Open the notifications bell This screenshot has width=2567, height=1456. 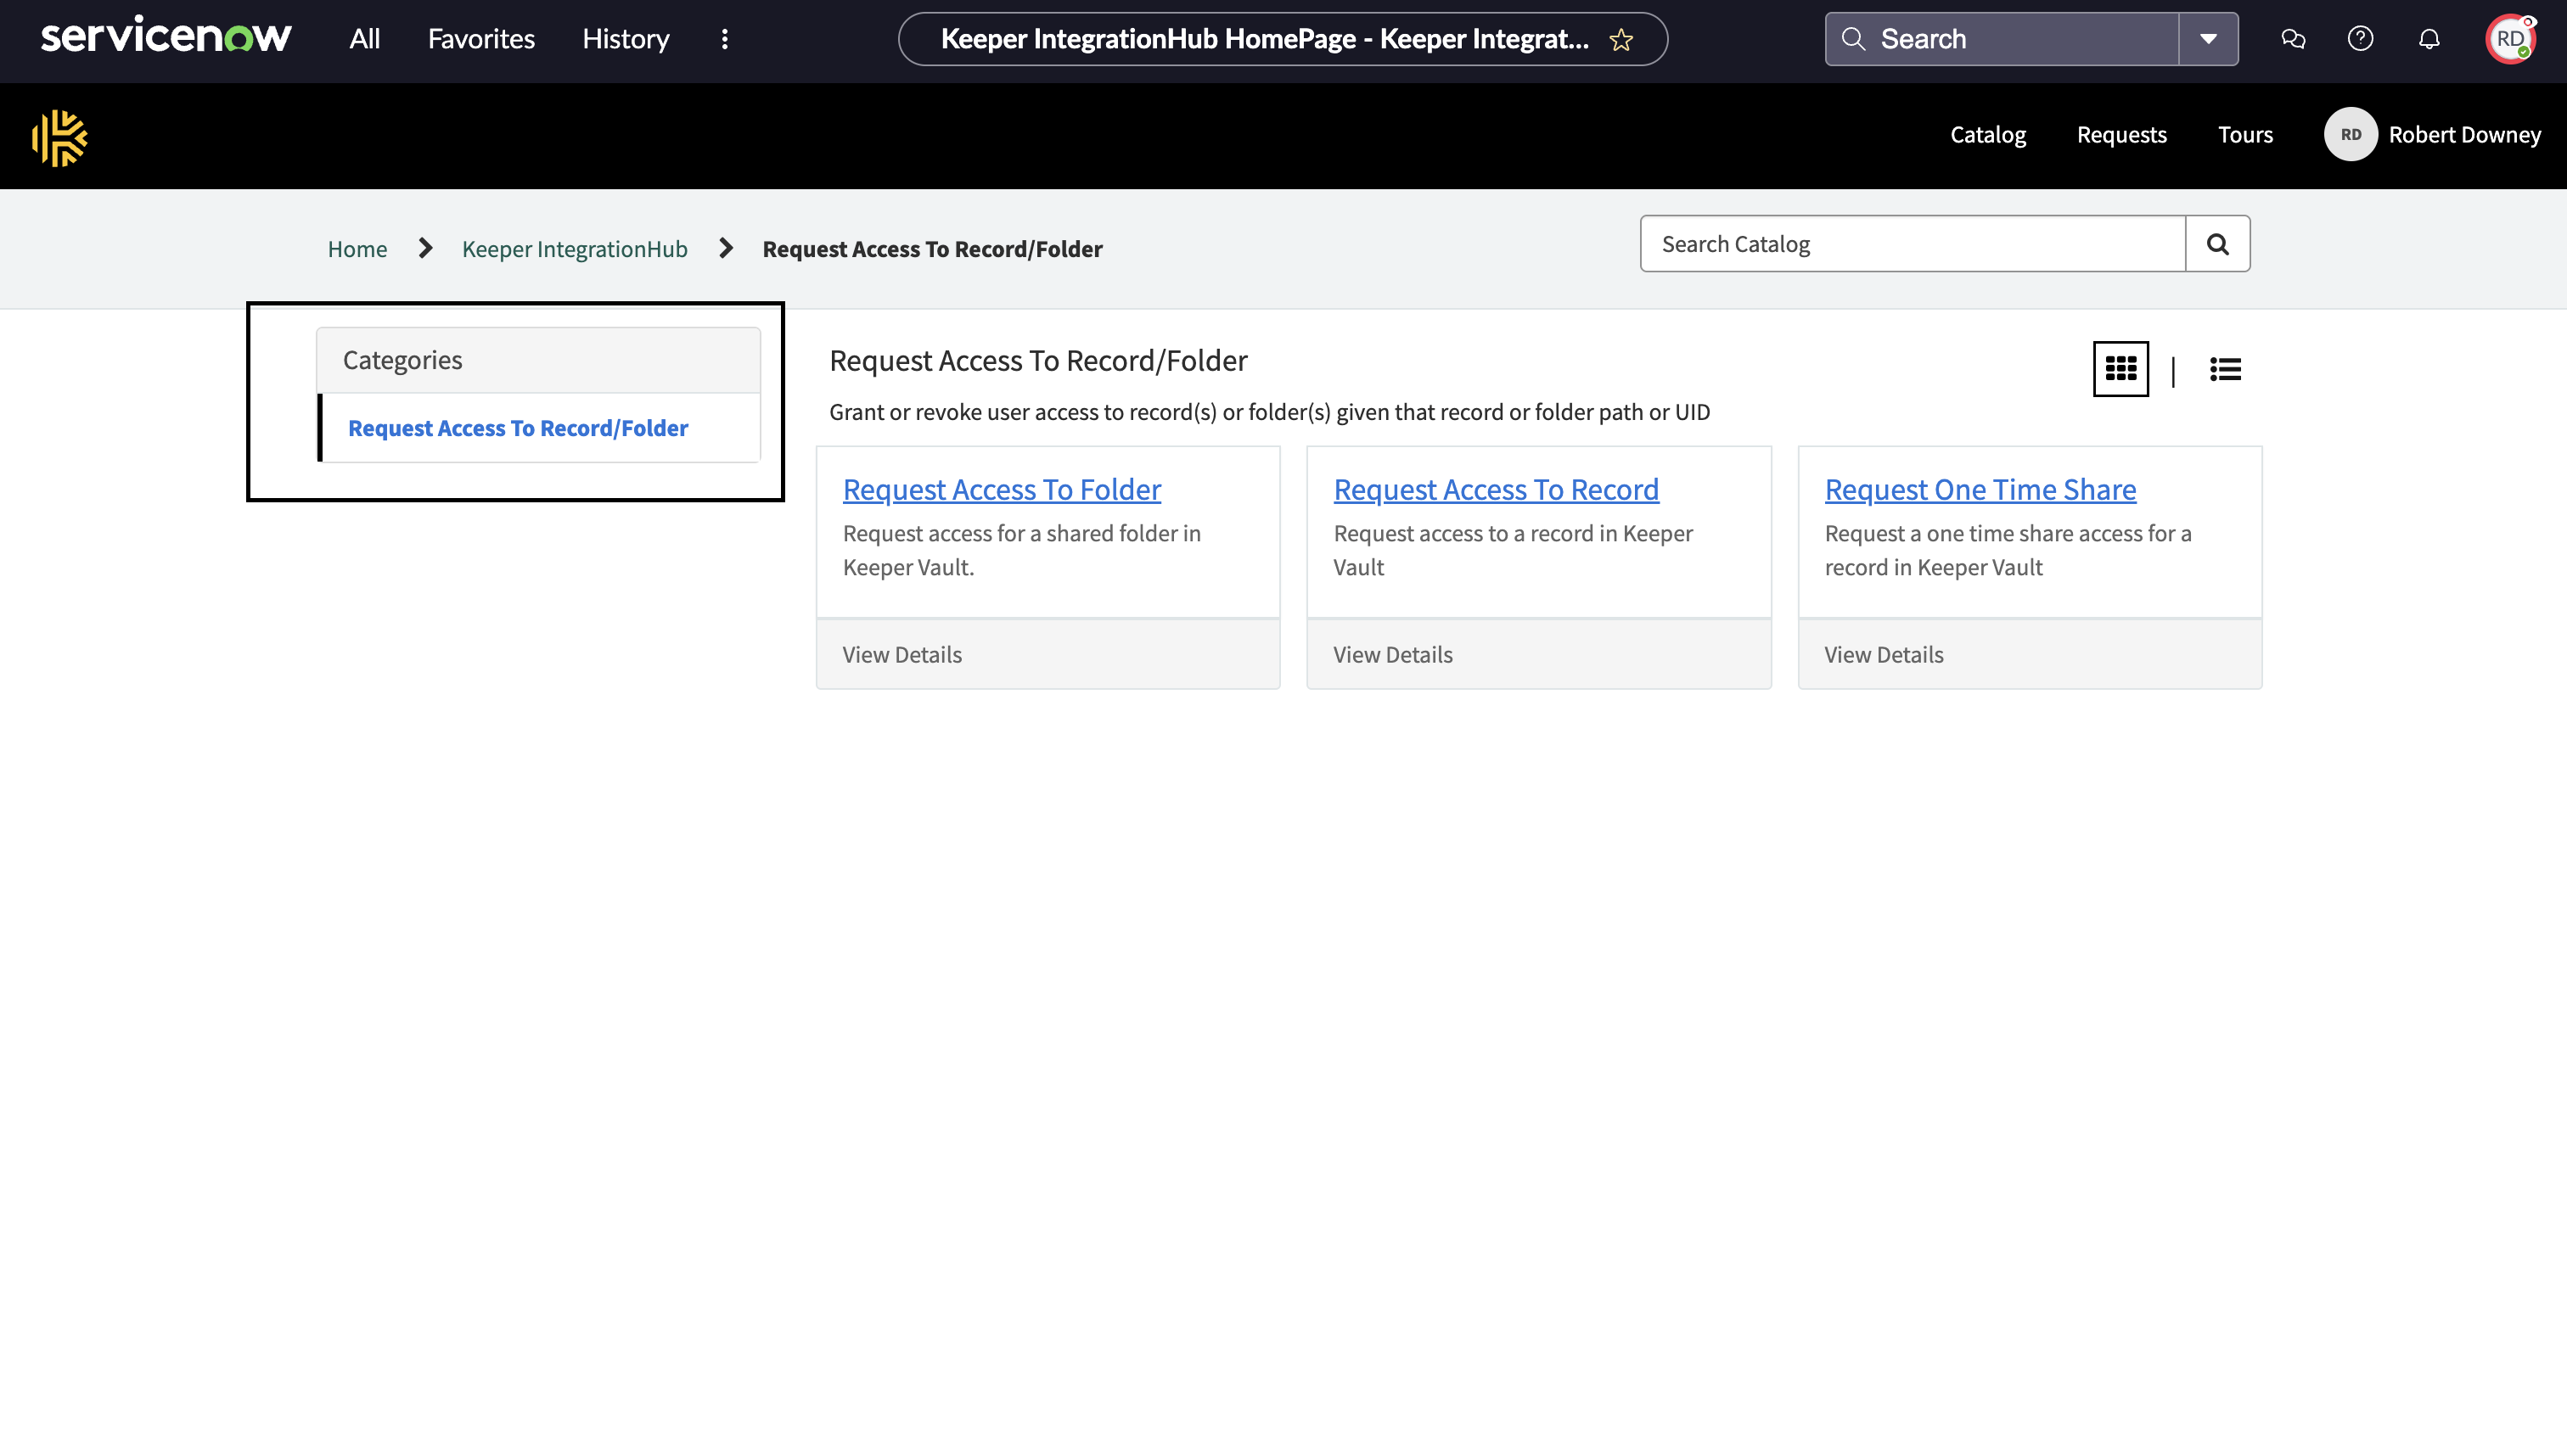click(2429, 39)
